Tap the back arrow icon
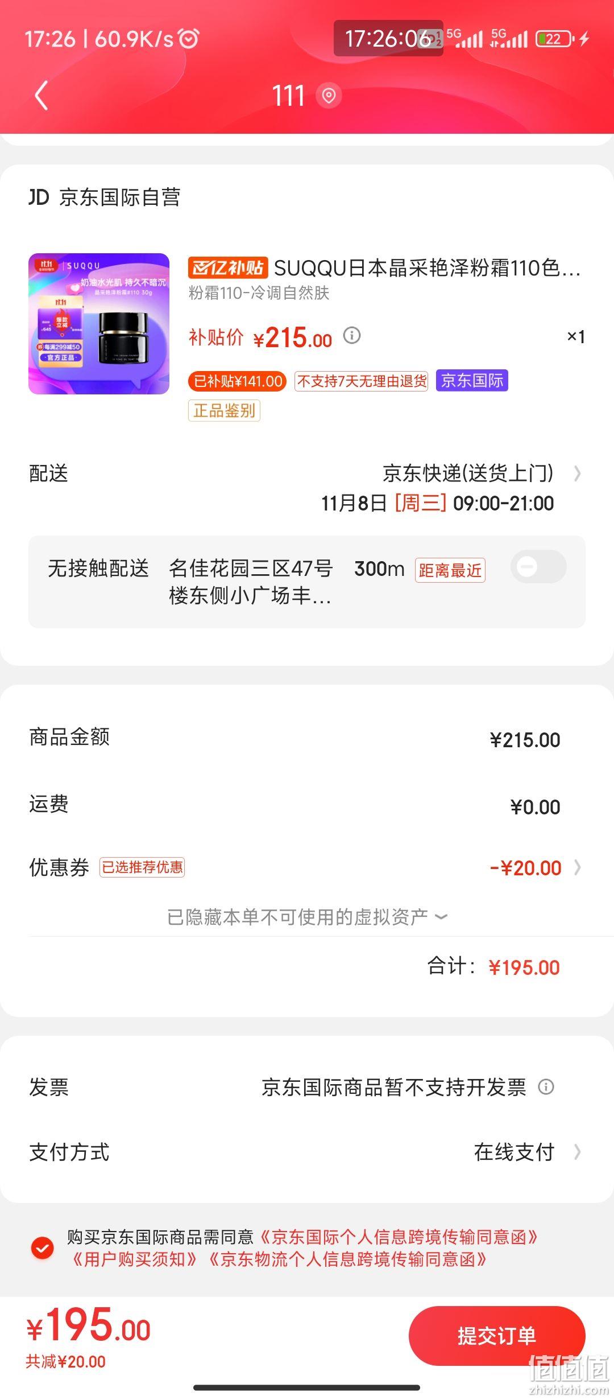Screen dimensions: 614x1400 pyautogui.click(x=41, y=95)
